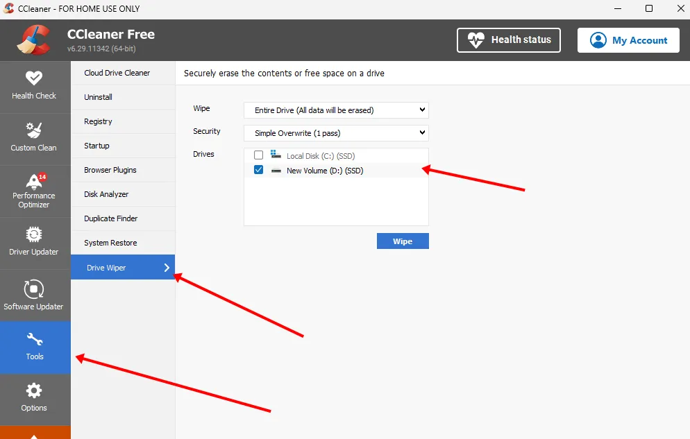Click the CCleaner Free title text
This screenshot has width=690, height=439.
coord(111,34)
